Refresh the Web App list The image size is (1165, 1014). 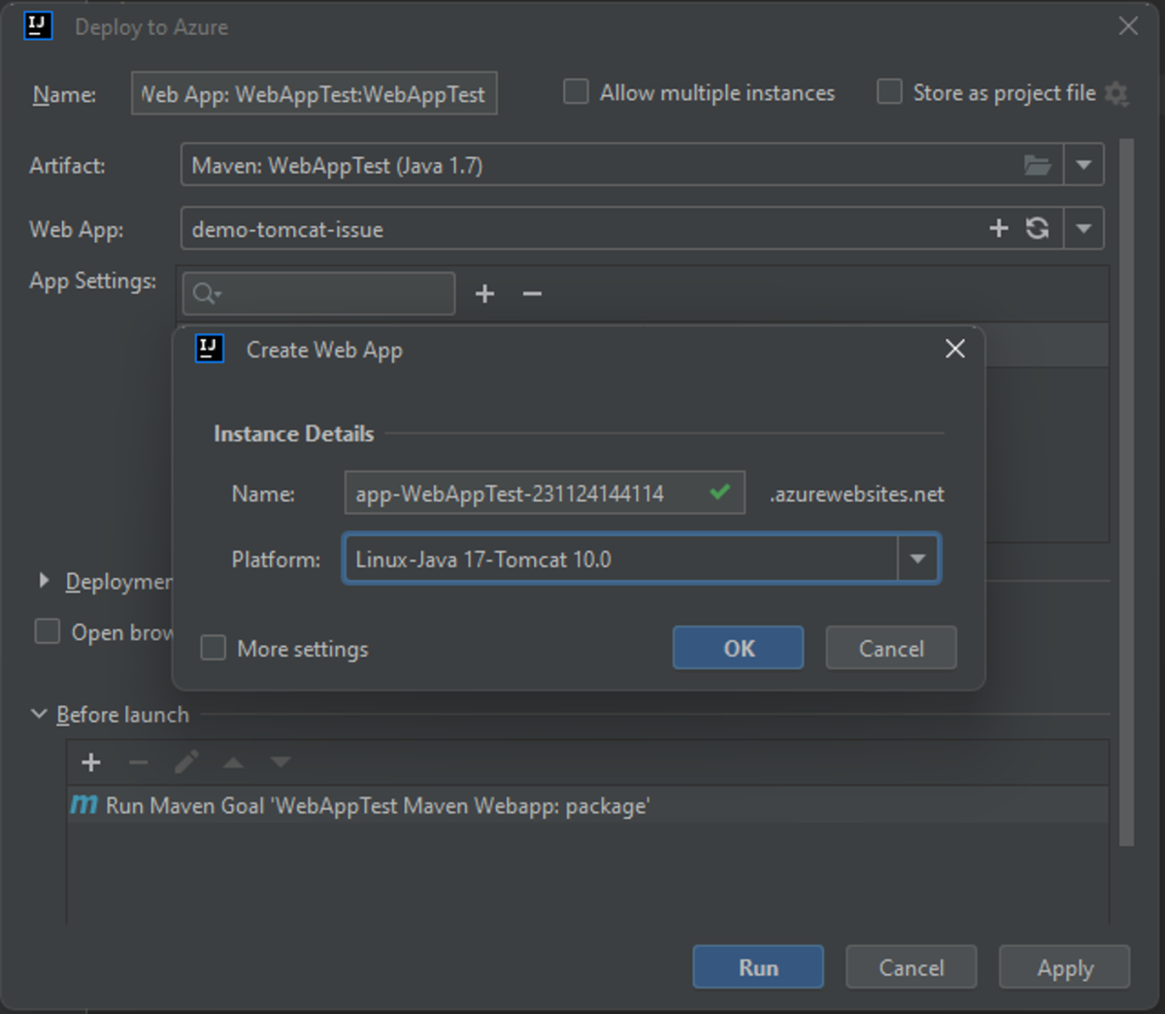(1038, 228)
